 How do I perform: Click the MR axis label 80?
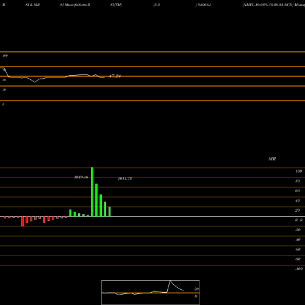point(298,181)
